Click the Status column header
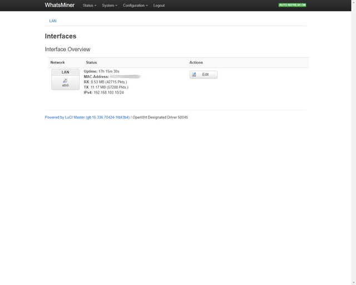The width and height of the screenshot is (356, 285). click(91, 62)
